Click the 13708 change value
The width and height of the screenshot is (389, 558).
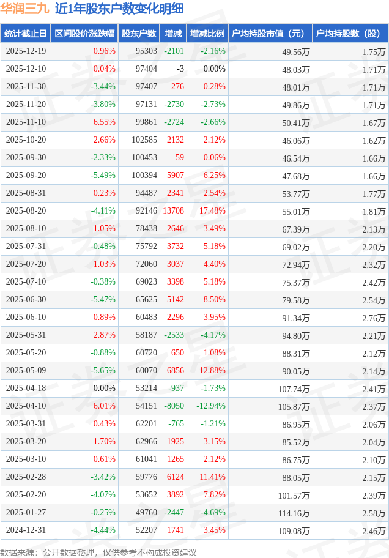(x=174, y=211)
